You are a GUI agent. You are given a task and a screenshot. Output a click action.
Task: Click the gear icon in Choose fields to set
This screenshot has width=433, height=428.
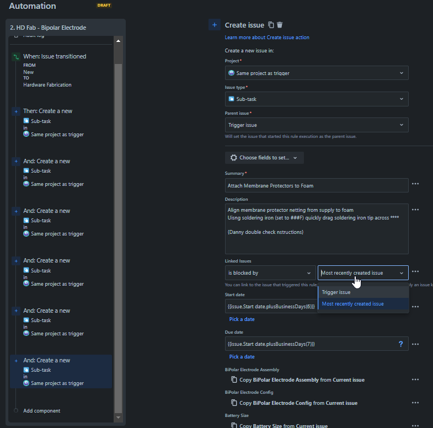coord(234,158)
